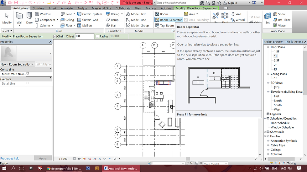Open the 2F floor plan view
Image resolution: width=307 pixels, height=172 pixels.
(275, 65)
